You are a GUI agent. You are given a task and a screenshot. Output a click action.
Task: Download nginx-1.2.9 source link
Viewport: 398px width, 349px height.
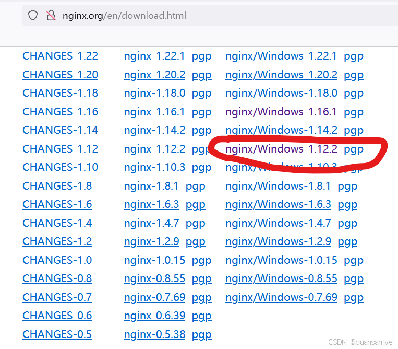(151, 242)
